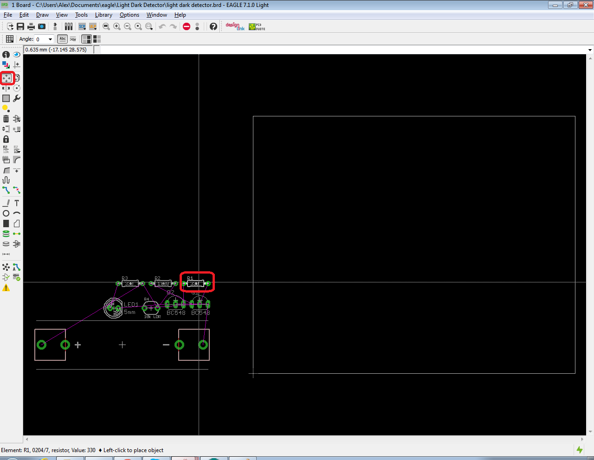
Task: Open the Tools menu
Action: (x=81, y=15)
